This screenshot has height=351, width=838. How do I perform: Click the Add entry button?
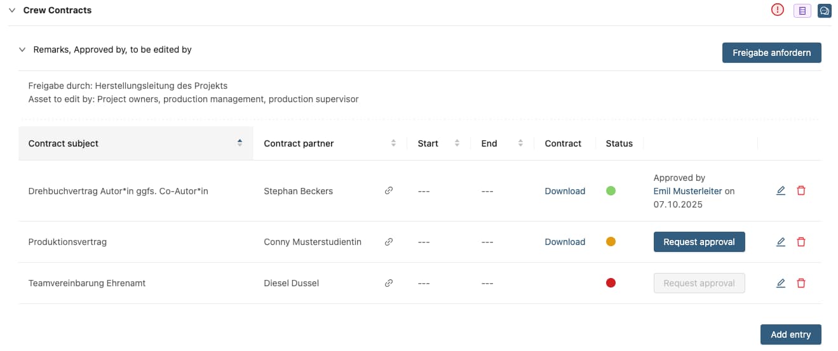click(790, 334)
